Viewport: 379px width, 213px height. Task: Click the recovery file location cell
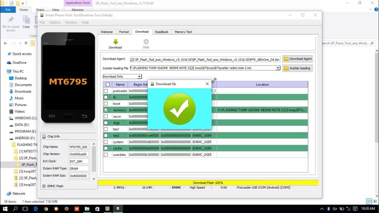[x=262, y=110]
